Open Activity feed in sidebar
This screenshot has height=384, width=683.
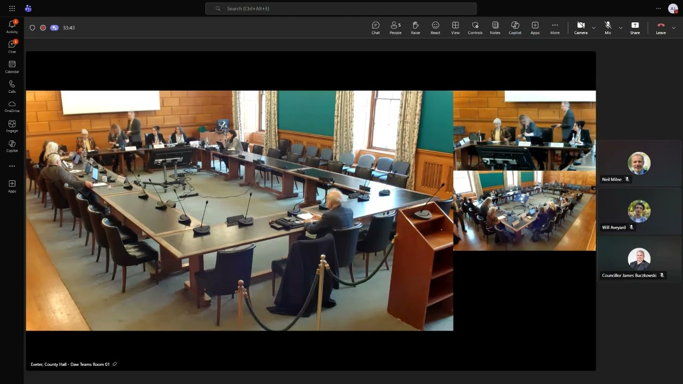pyautogui.click(x=12, y=27)
